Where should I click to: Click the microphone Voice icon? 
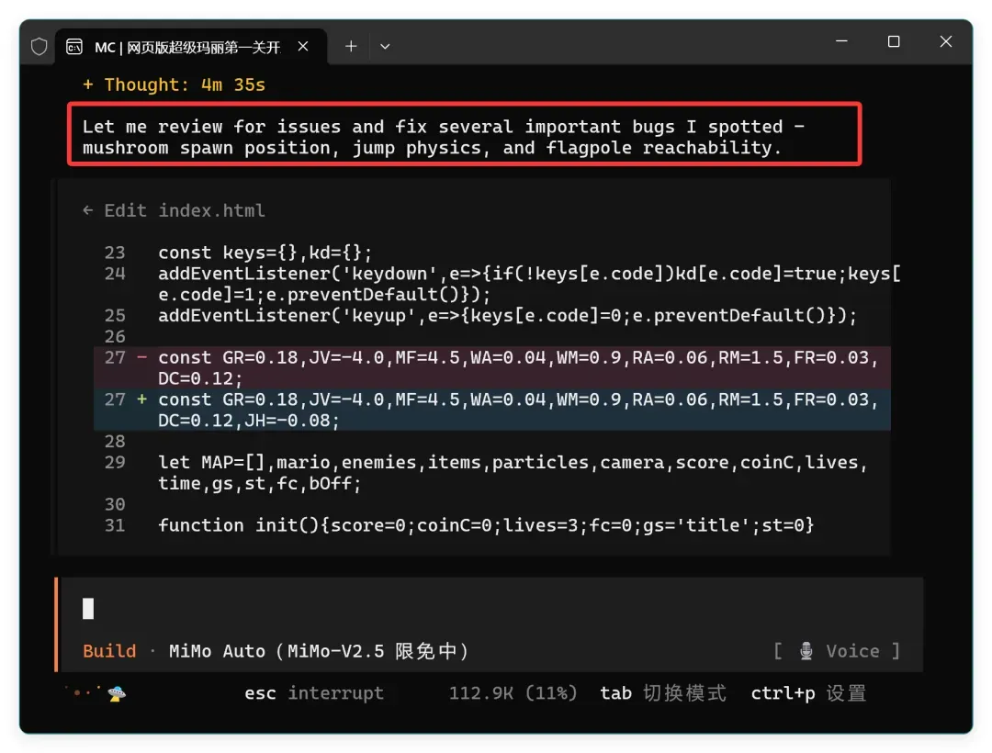tap(806, 651)
